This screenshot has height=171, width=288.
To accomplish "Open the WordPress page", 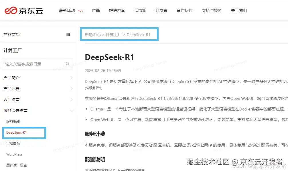I will coord(14,154).
